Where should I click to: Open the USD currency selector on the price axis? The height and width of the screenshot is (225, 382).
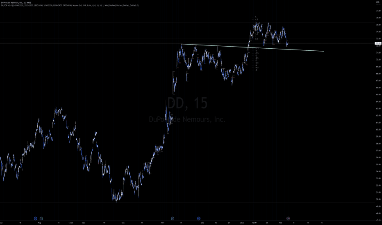[x=378, y=2]
